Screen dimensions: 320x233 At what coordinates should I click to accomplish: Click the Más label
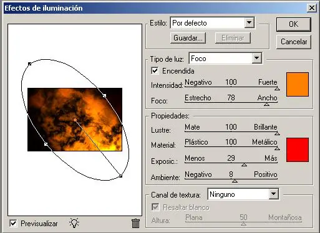271,158
